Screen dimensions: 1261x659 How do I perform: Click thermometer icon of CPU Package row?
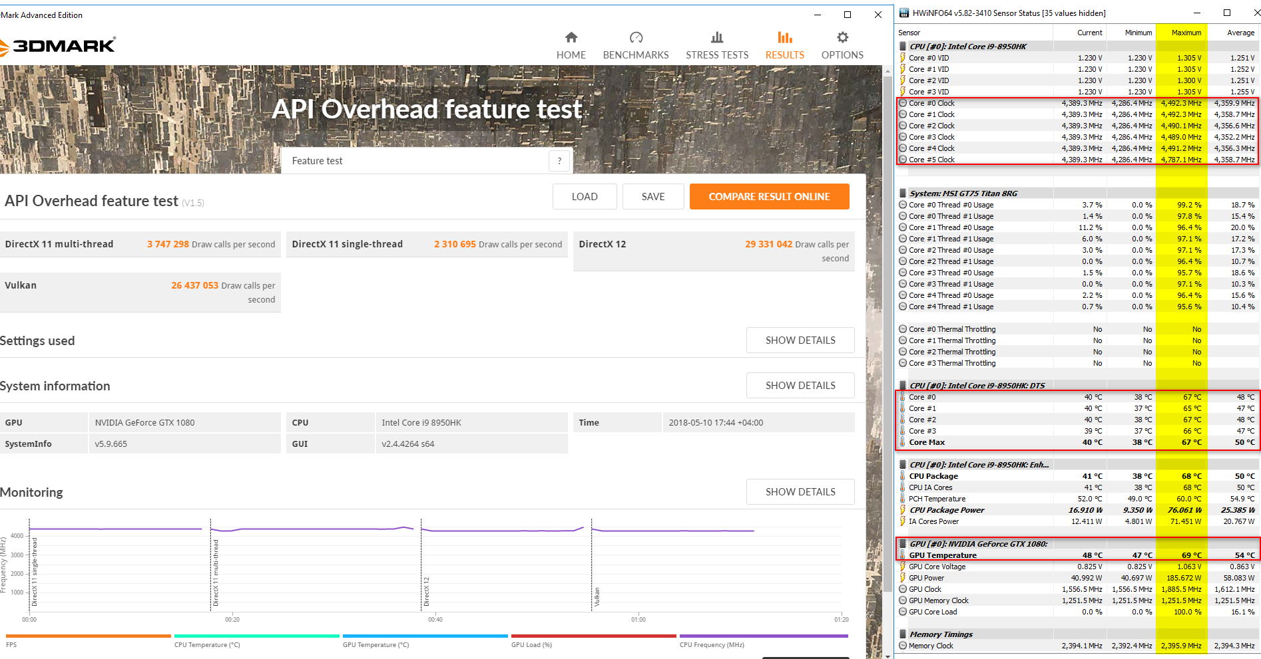click(903, 476)
